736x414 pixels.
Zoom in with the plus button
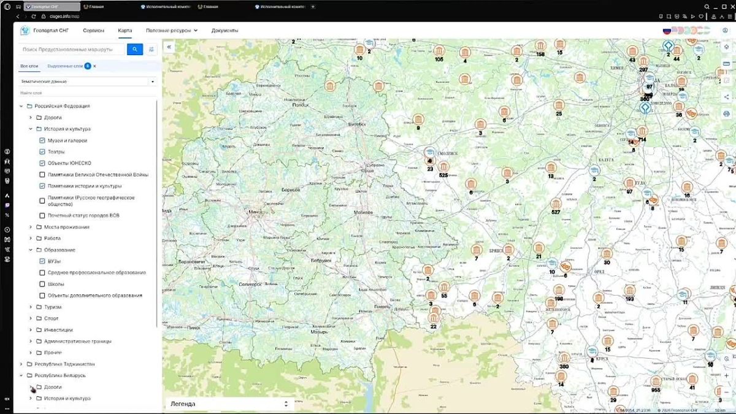[726, 375]
